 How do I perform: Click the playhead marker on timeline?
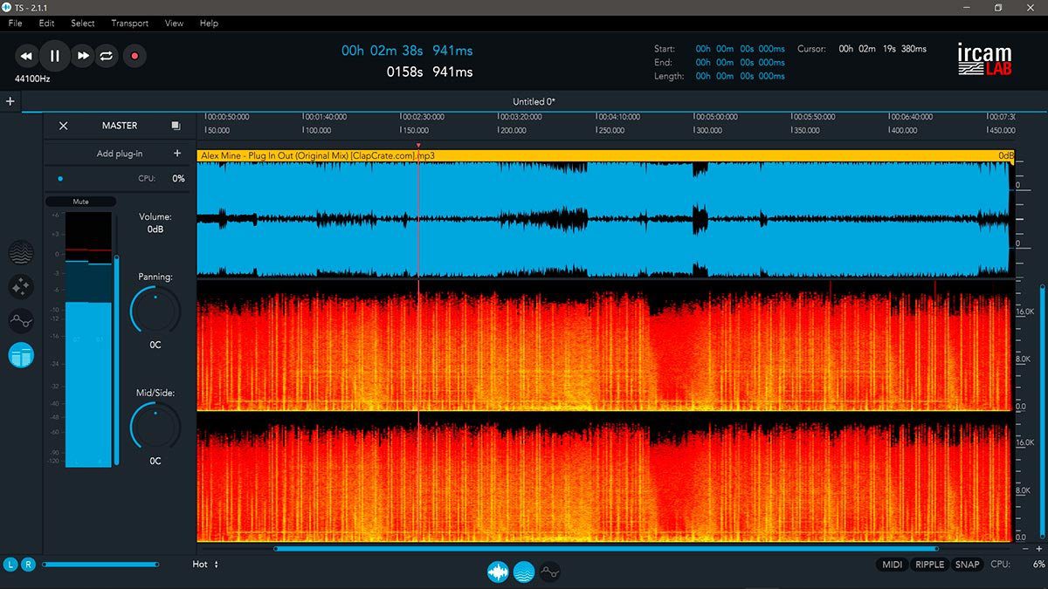(x=418, y=146)
